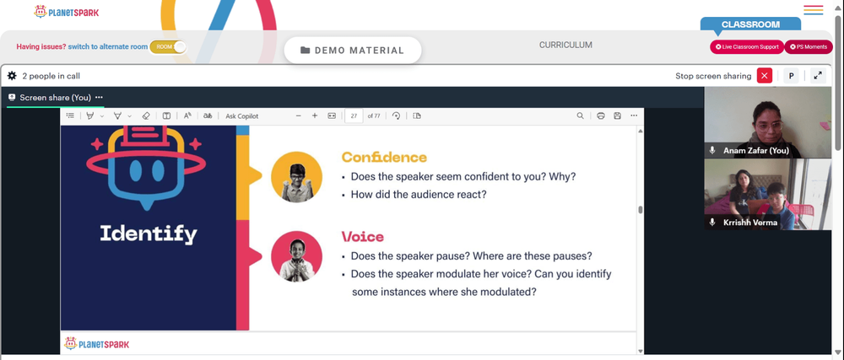Viewport: 844px width, 360px height.
Task: Open Screen share more options dots
Action: tap(99, 97)
